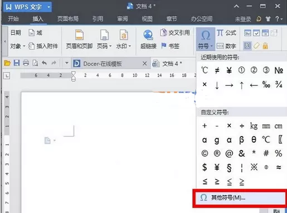This screenshot has height=213, width=287.
Task: Click the print icon
Action: (26, 63)
